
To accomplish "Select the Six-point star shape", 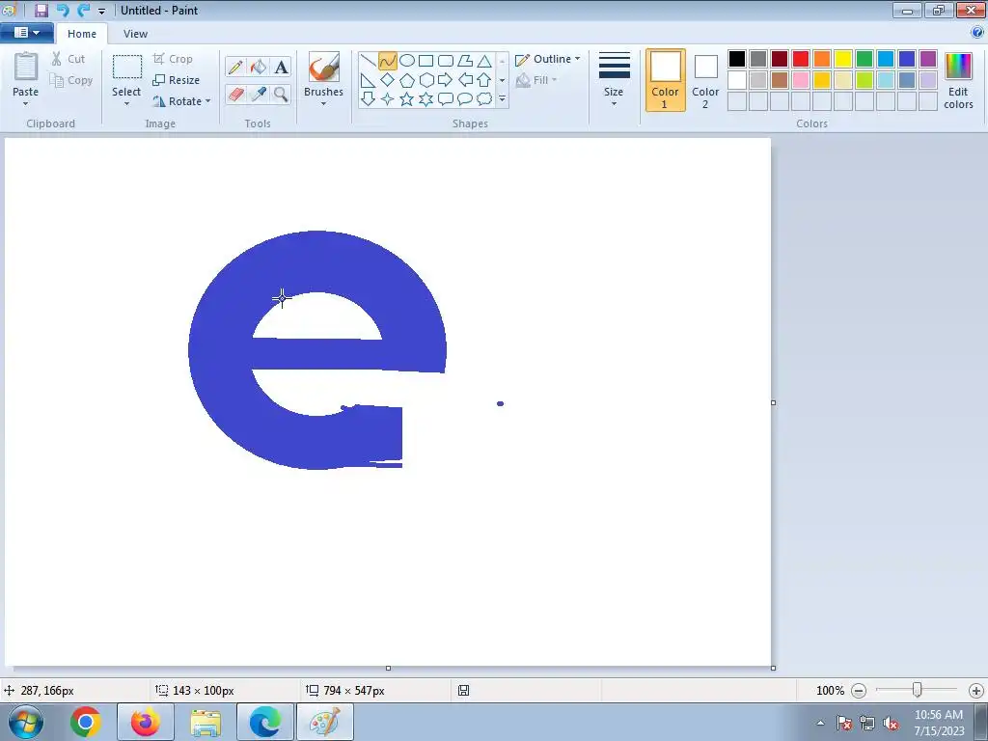I will (425, 99).
